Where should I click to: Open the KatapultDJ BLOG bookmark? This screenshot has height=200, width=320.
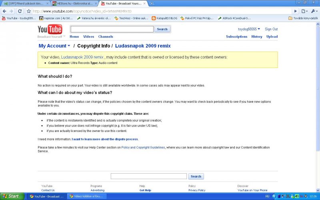coord(164,18)
